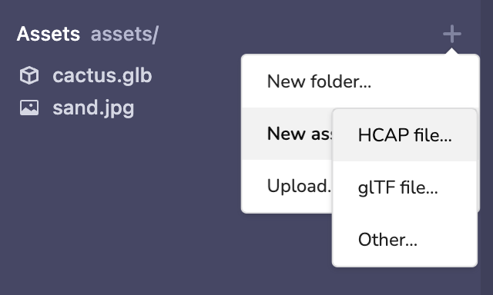This screenshot has height=295, width=493.
Task: Pick Other... in the asset submenu
Action: click(387, 240)
